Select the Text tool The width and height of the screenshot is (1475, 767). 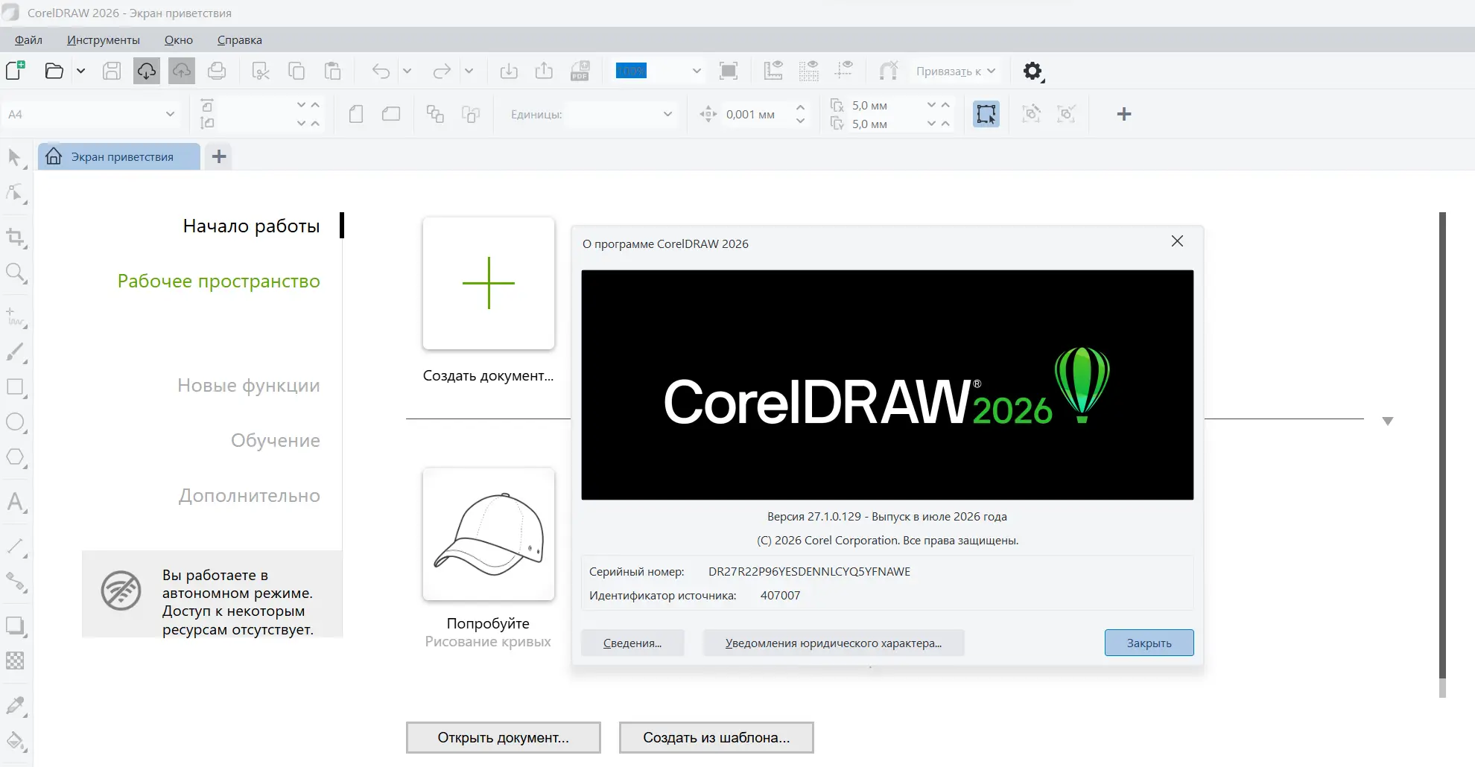15,501
